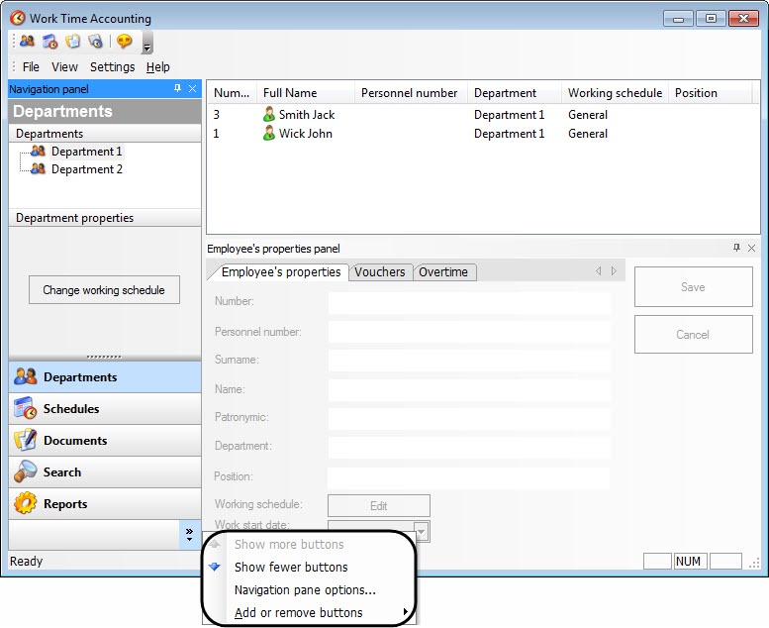Click the speech bubble toolbar icon
Screen dimensions: 769x628
coord(125,42)
